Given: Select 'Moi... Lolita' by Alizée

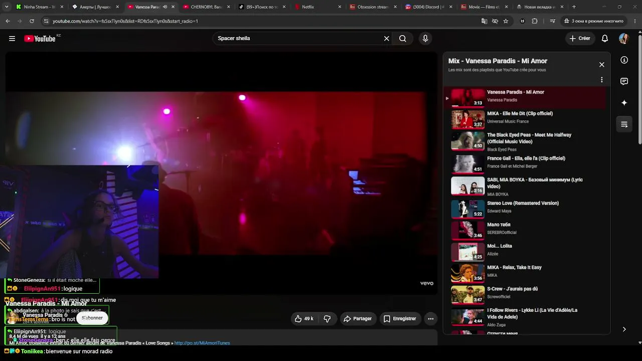Looking at the screenshot, I should tap(524, 251).
